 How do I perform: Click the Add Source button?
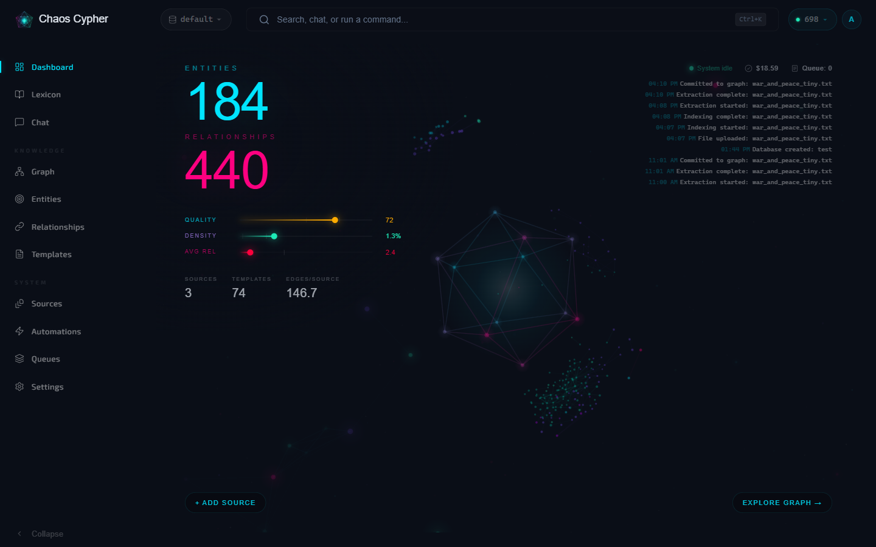tap(225, 503)
